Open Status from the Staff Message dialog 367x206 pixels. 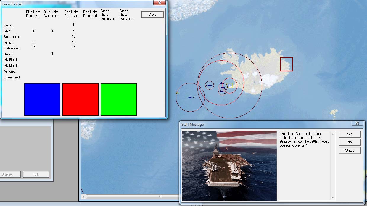coord(350,150)
